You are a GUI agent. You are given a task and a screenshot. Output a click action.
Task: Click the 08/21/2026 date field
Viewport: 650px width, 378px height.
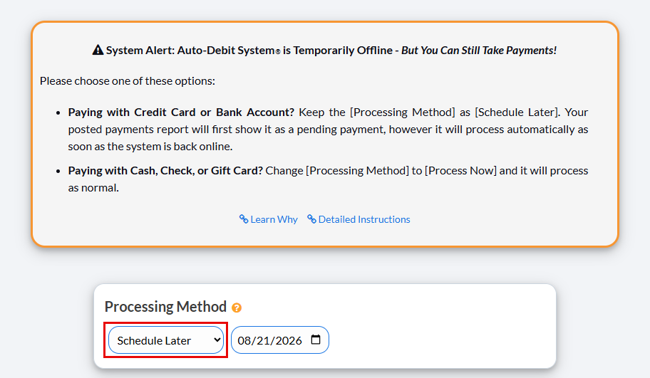(280, 340)
